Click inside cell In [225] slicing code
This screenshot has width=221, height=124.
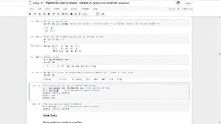[116, 22]
